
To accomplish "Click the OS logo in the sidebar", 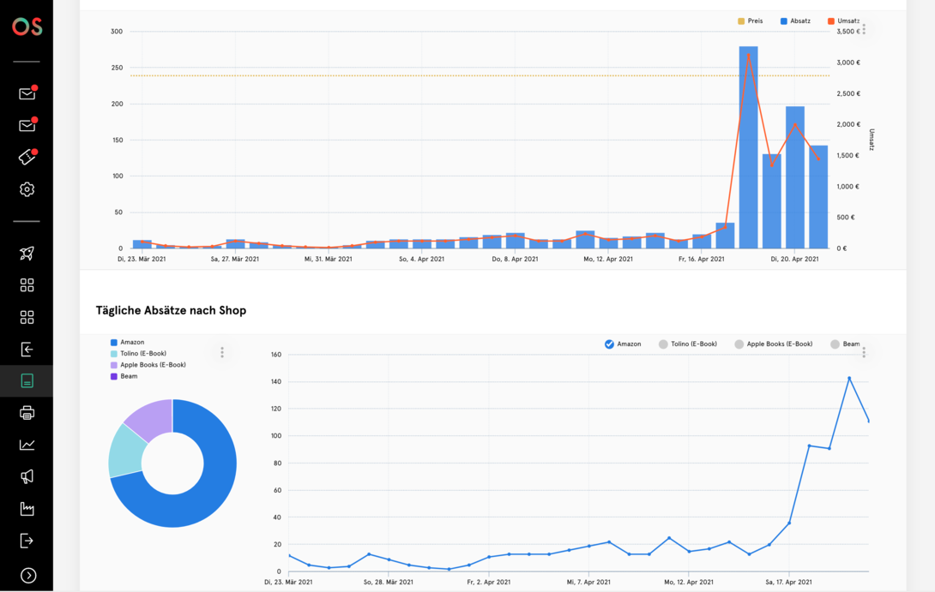I will (27, 27).
